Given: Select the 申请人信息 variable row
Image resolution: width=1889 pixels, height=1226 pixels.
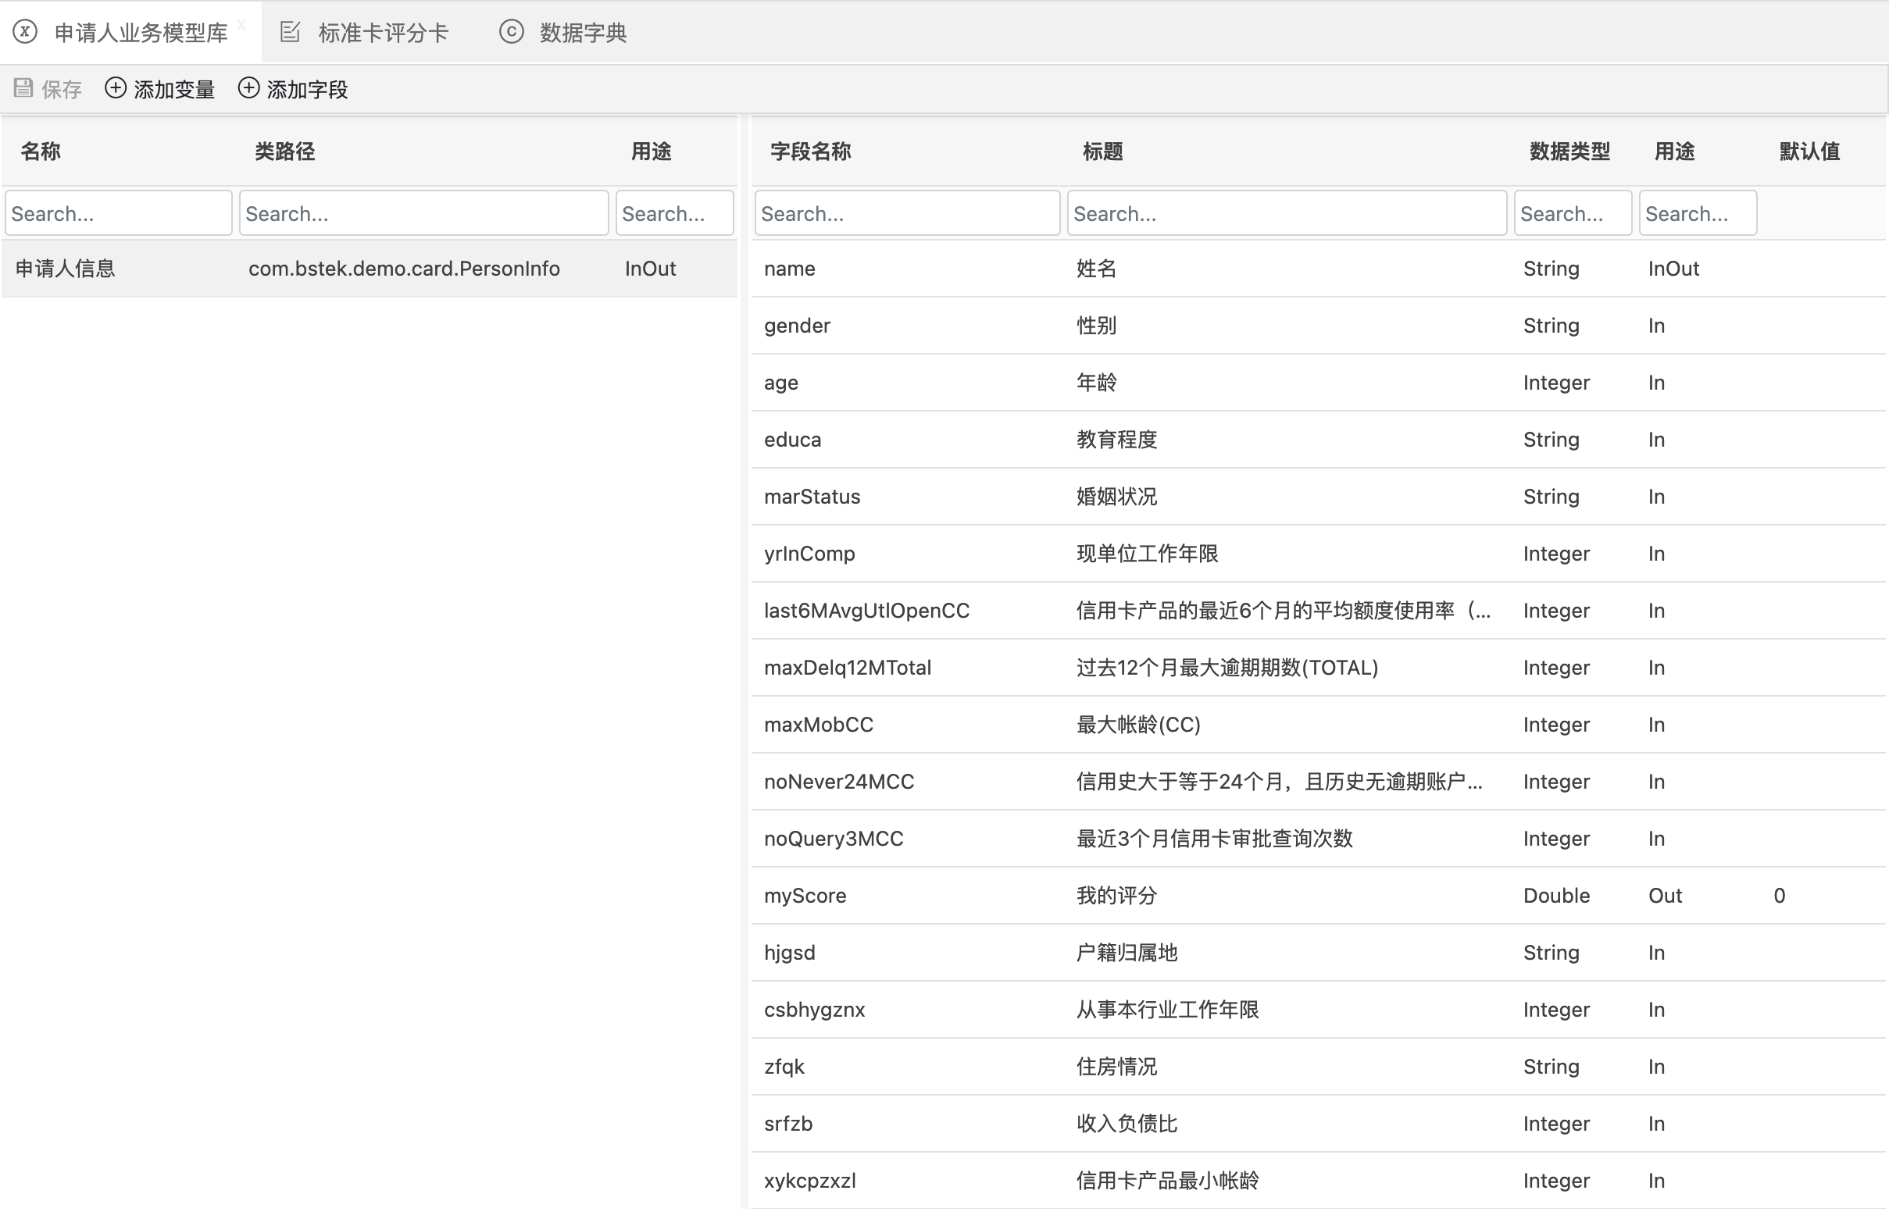Looking at the screenshot, I should click(65, 268).
